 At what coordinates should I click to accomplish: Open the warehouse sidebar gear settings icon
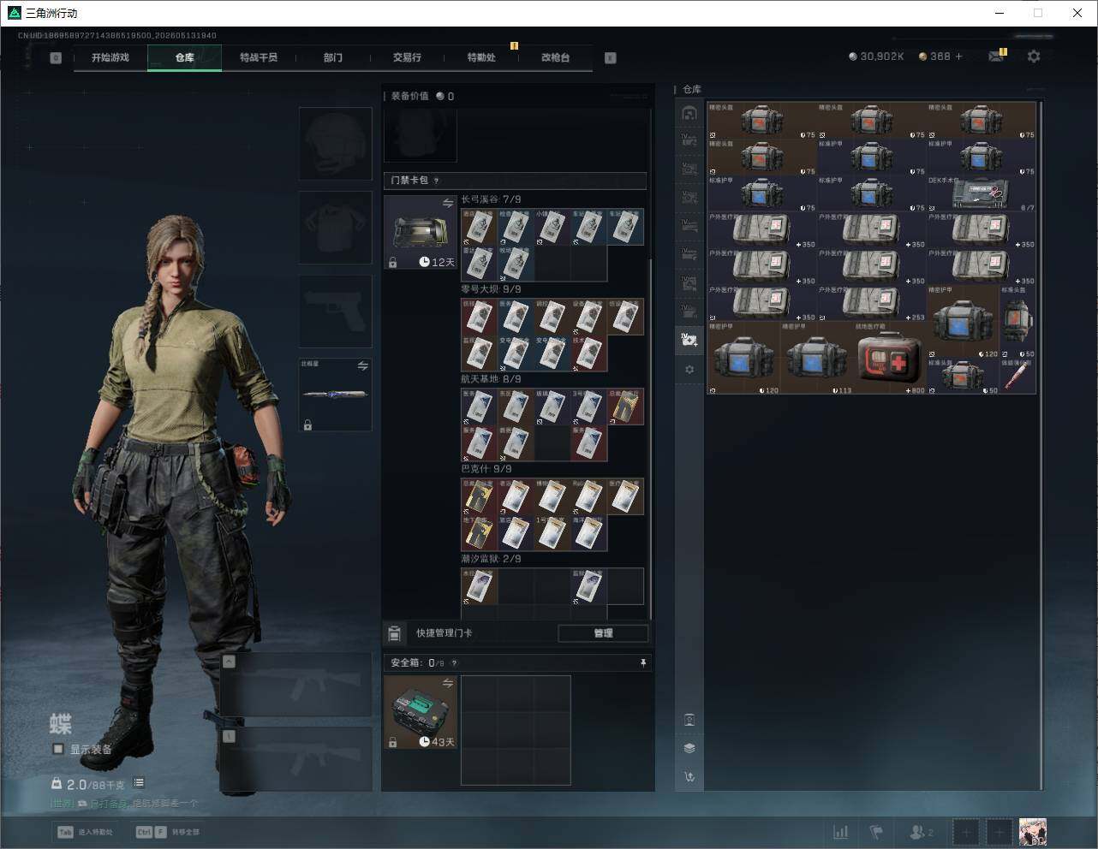tap(689, 370)
